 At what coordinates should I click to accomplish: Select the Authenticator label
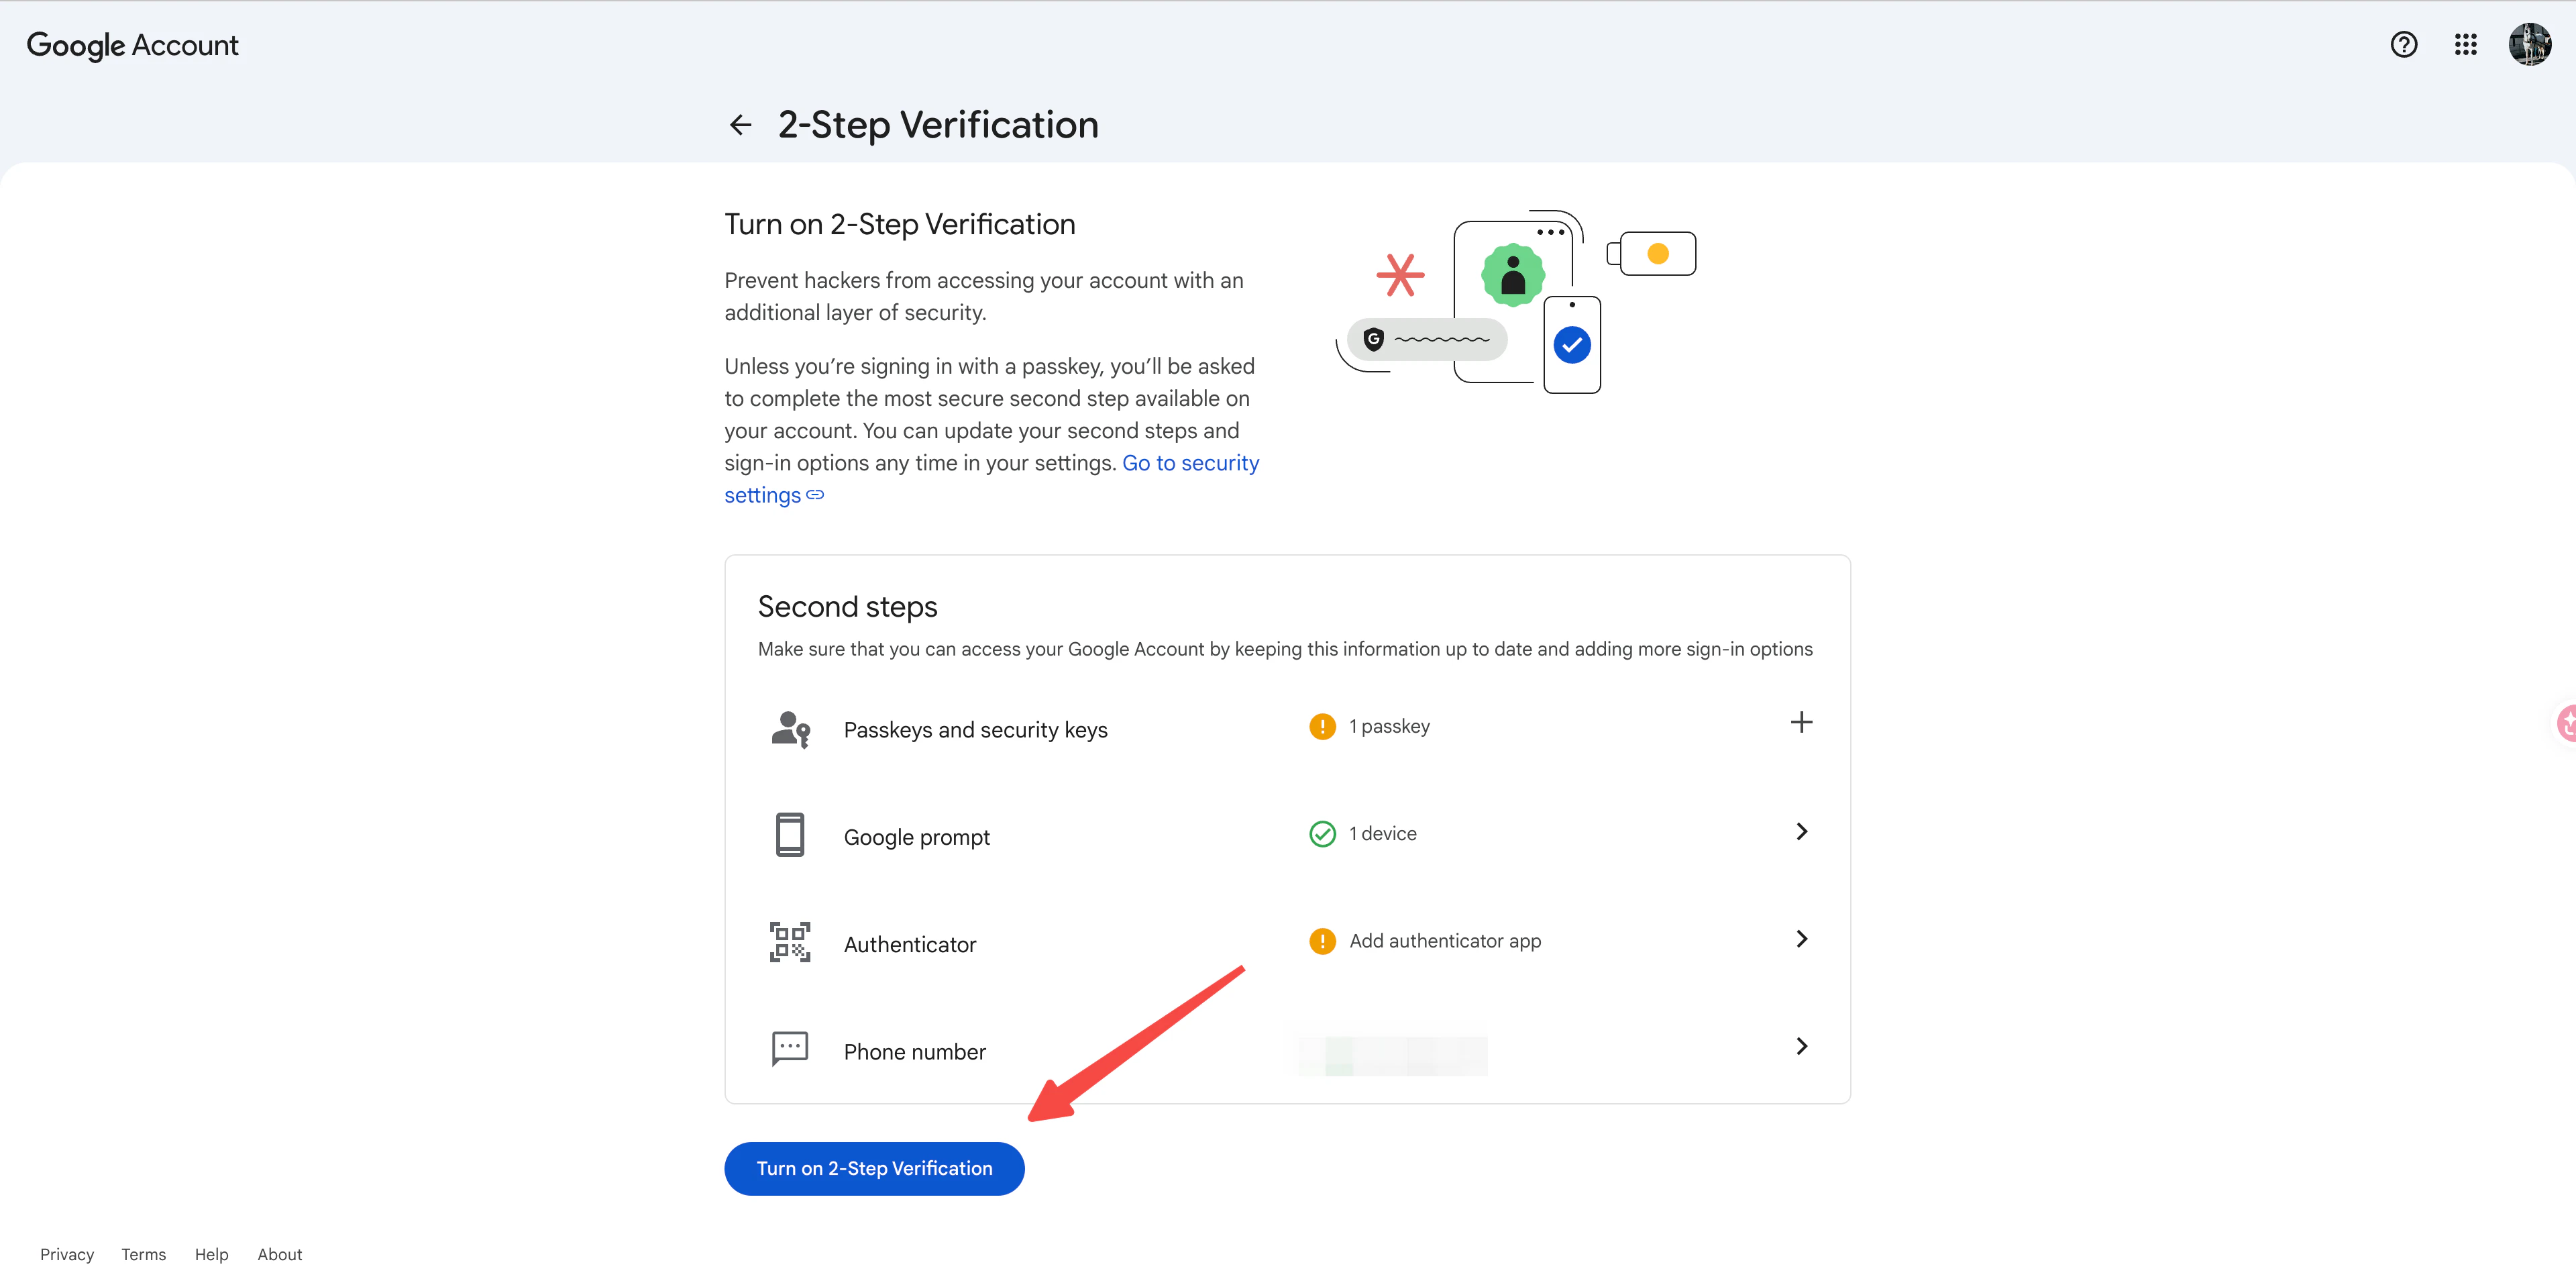click(x=909, y=944)
